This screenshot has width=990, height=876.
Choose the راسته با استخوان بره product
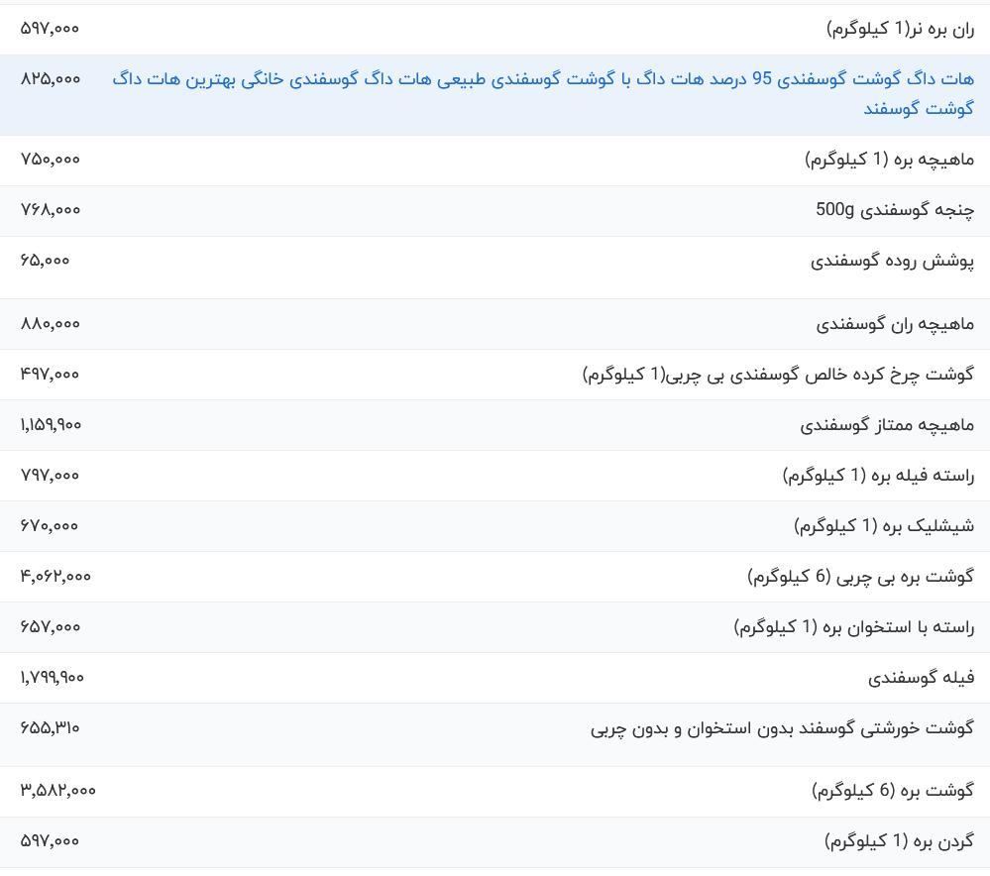point(853,627)
